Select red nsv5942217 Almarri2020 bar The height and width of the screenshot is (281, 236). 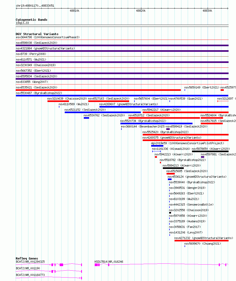coord(186,112)
